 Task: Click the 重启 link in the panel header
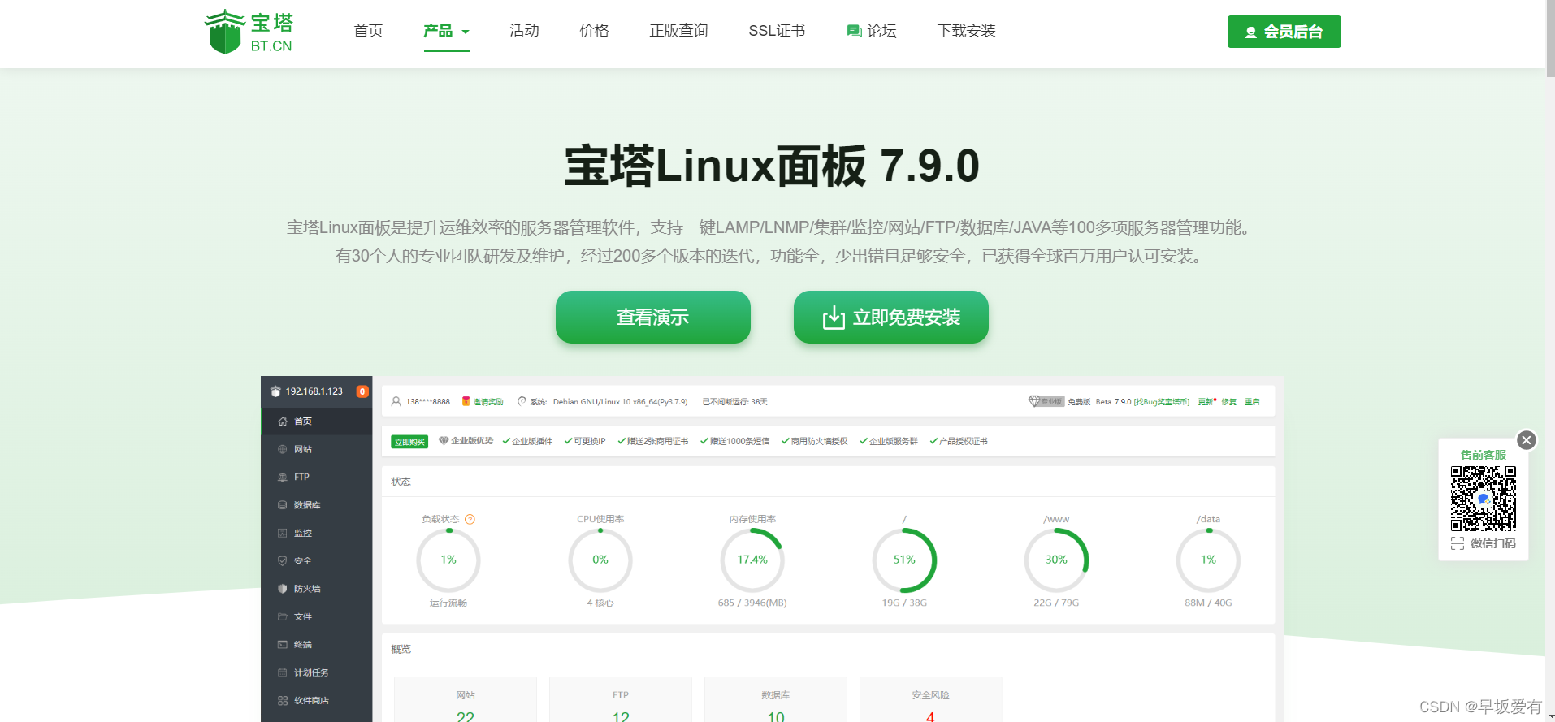[1252, 402]
